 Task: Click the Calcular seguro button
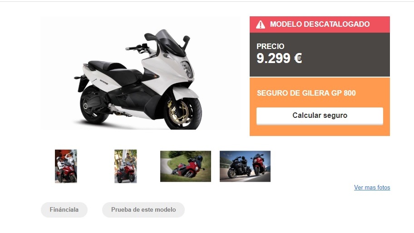tap(320, 116)
